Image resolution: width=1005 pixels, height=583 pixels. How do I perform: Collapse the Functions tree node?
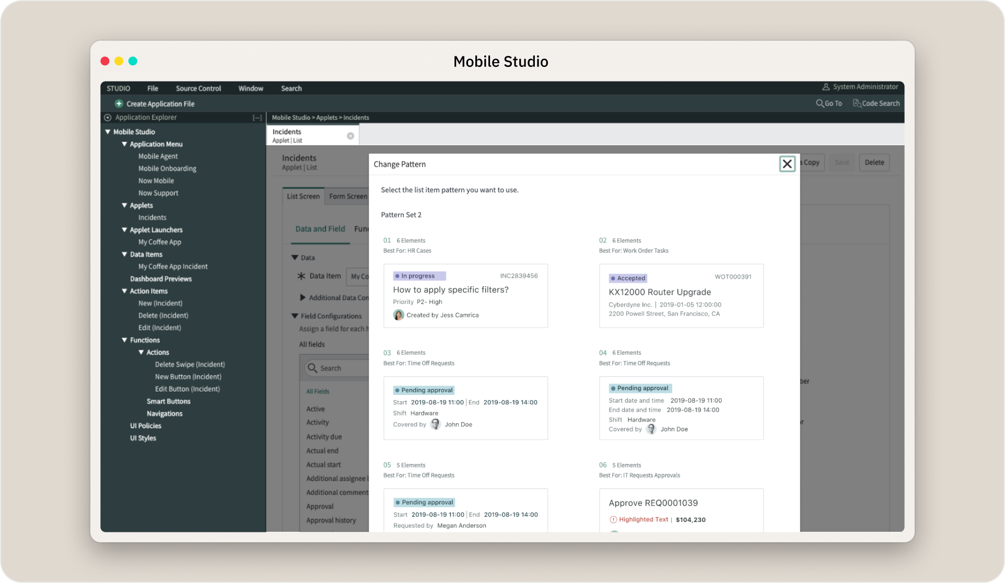point(124,340)
